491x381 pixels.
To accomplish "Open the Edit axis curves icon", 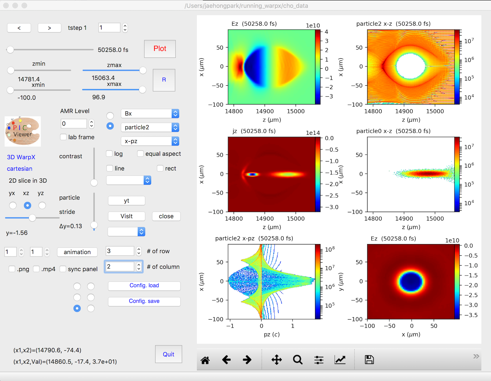I will [340, 360].
